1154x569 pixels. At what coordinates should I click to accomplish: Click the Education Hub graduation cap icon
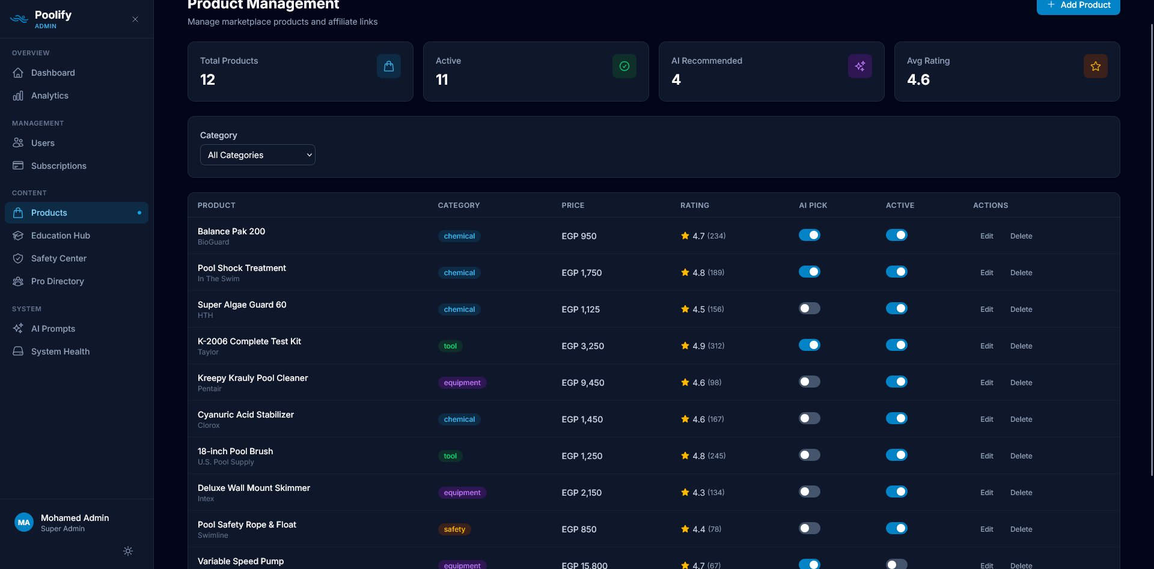tap(18, 236)
